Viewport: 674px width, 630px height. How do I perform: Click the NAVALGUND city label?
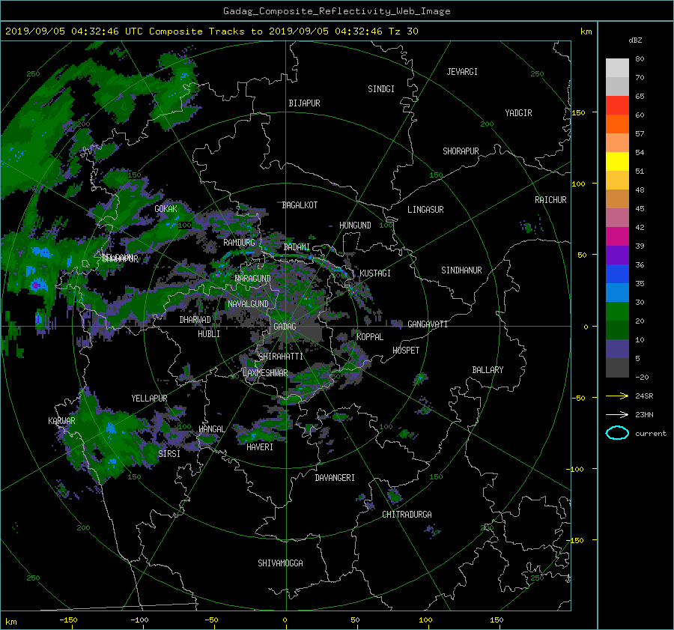coord(248,304)
